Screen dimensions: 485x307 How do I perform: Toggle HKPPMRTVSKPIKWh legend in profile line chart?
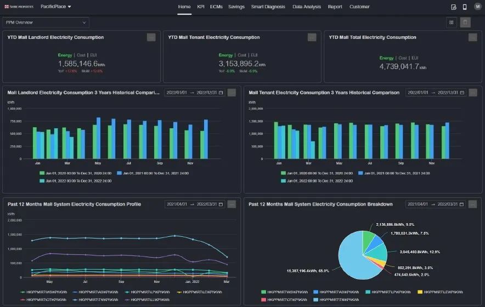[43, 292]
